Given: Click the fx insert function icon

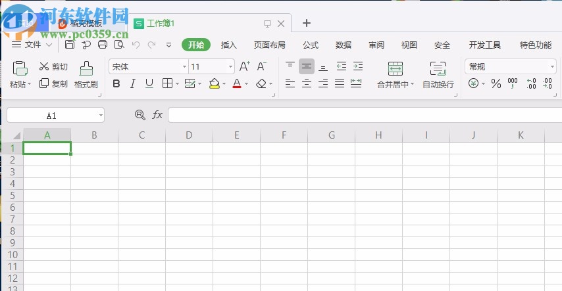Looking at the screenshot, I should pyautogui.click(x=157, y=115).
